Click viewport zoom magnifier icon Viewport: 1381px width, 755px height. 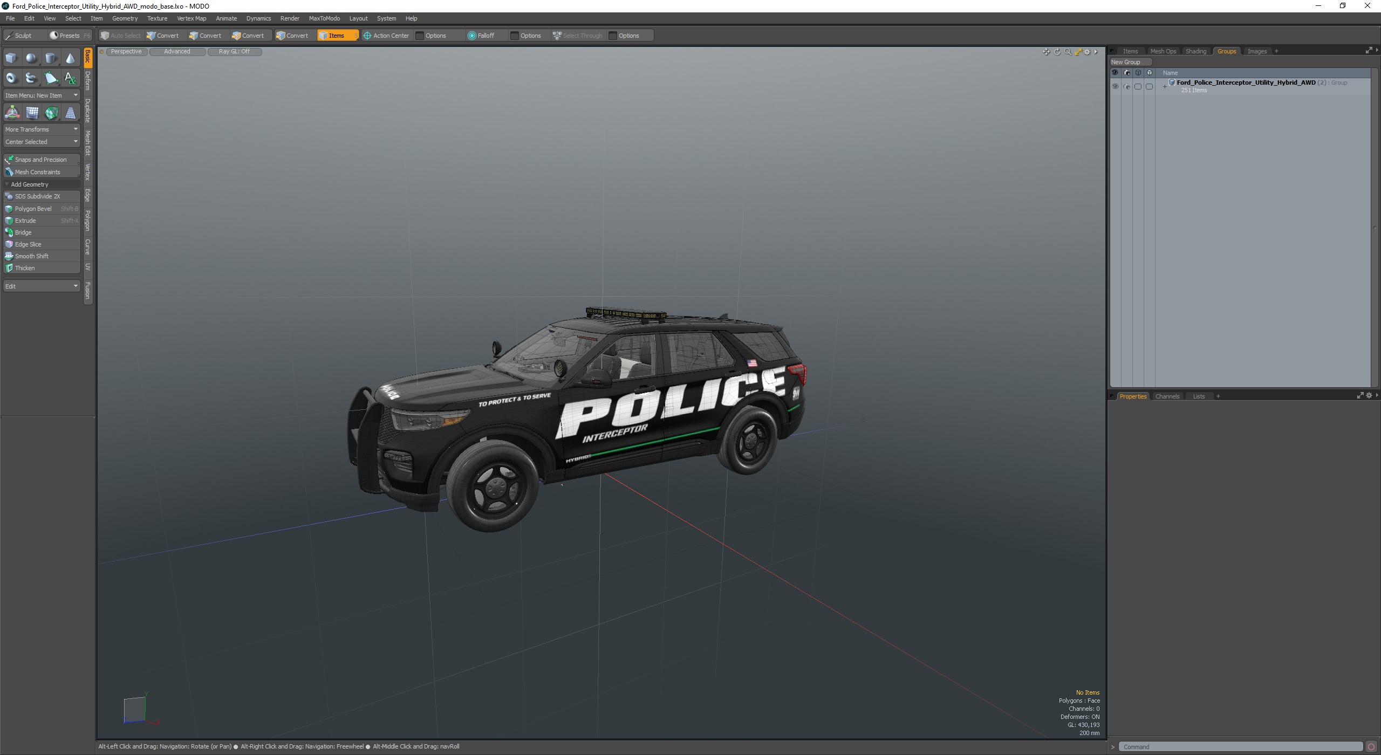tap(1068, 52)
